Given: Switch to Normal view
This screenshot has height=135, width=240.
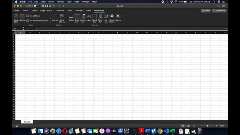Looking at the screenshot, I should [x=183, y=126].
